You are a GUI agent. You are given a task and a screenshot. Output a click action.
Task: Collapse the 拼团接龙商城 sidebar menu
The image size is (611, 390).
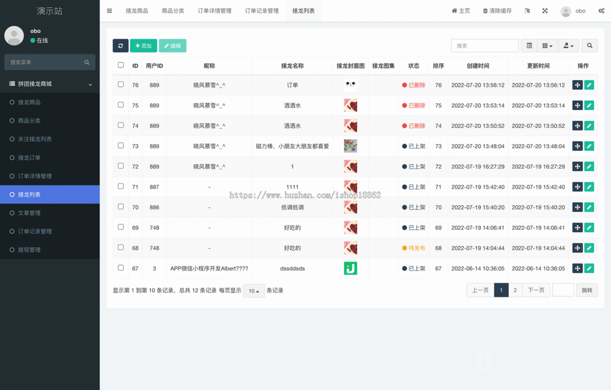coord(49,83)
